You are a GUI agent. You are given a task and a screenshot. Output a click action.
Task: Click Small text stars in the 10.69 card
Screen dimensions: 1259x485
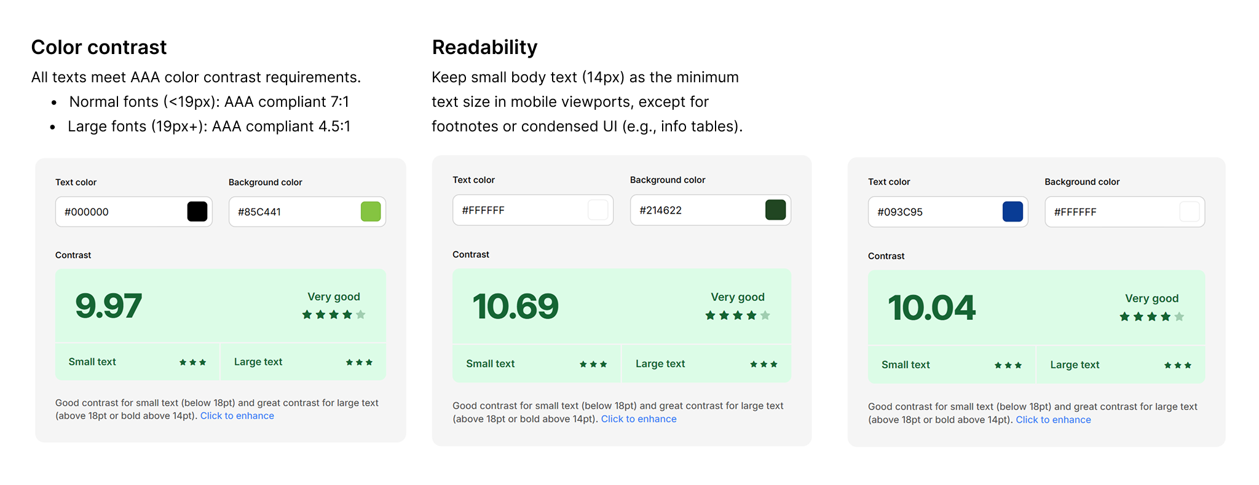[593, 364]
